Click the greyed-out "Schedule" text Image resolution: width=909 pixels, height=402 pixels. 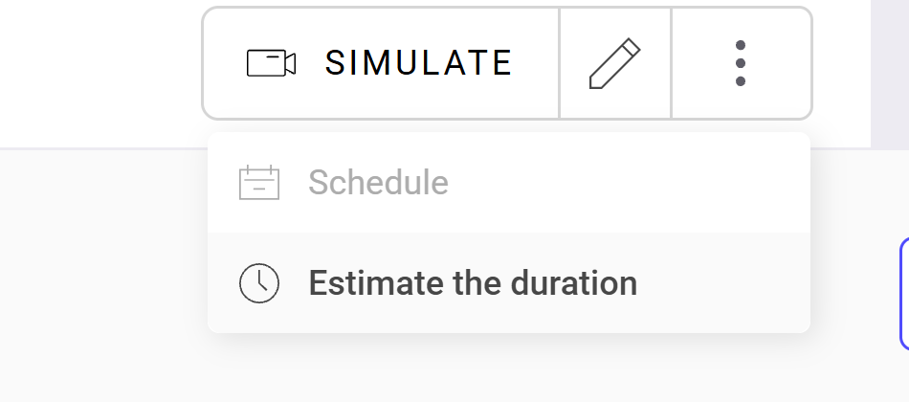click(378, 182)
